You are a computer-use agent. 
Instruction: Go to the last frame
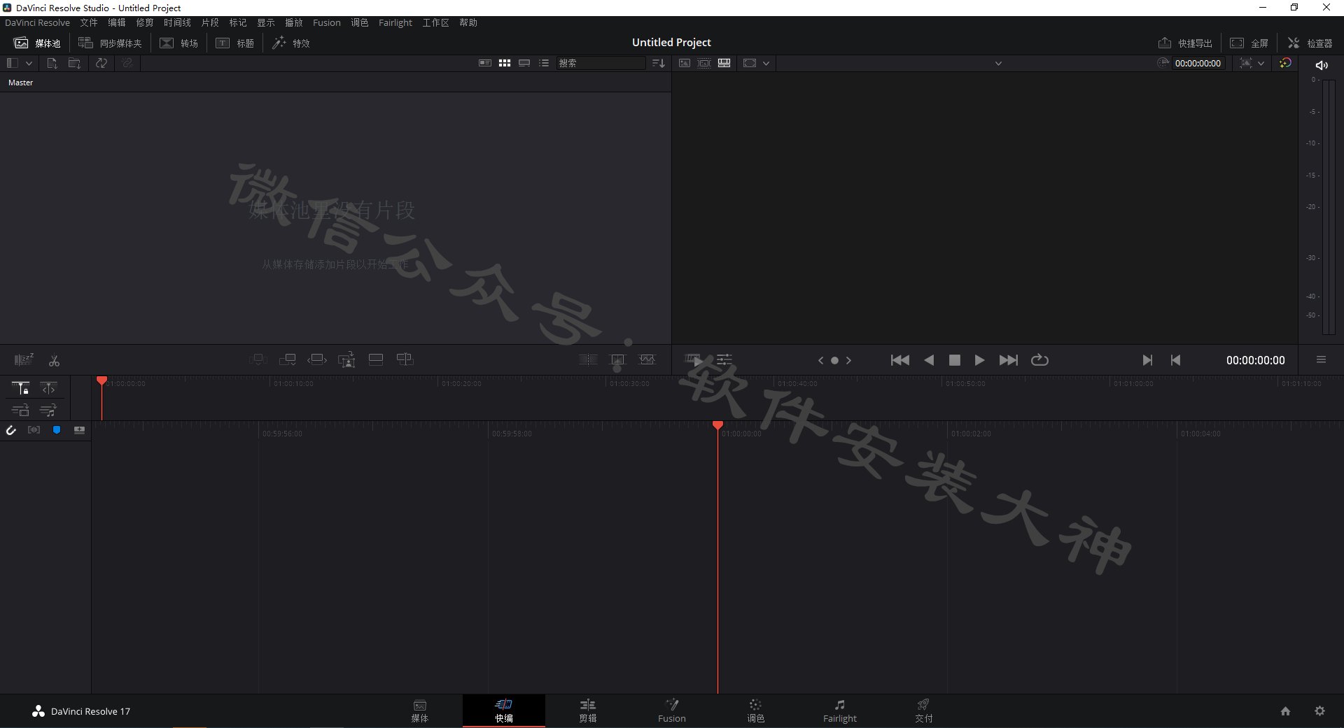click(x=1009, y=360)
